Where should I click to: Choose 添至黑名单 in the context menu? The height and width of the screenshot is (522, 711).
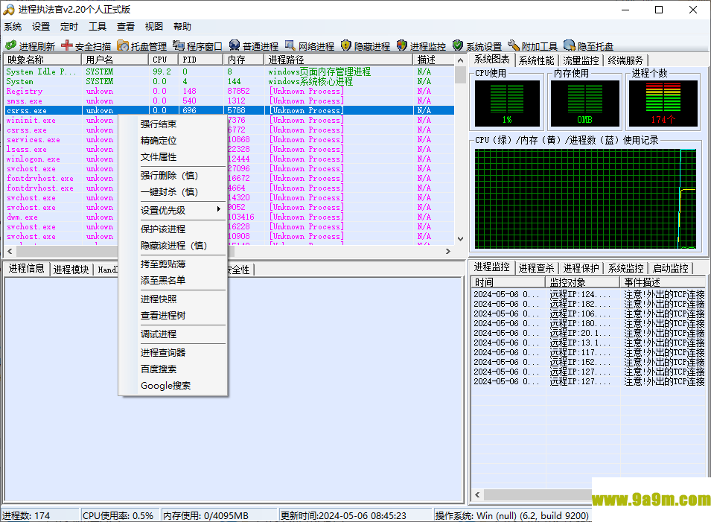point(173,280)
